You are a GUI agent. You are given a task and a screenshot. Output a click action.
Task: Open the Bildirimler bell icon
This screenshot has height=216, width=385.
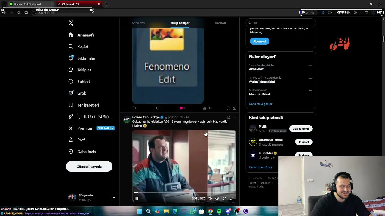pyautogui.click(x=71, y=58)
